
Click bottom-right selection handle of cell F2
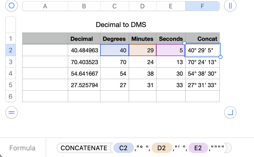pyautogui.click(x=221, y=57)
